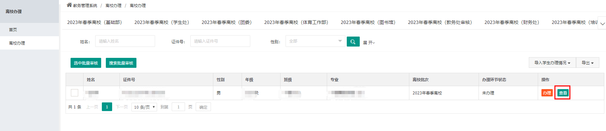Click the 确定 page jump button
The image size is (606, 131).
[203, 107]
